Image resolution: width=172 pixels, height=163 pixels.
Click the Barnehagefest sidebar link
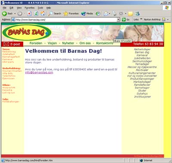(x=11, y=57)
